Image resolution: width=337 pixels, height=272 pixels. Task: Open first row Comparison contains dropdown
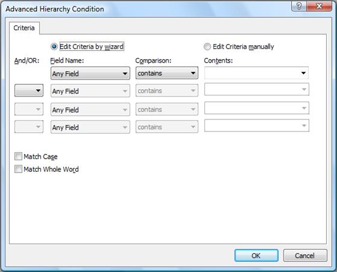coord(167,73)
